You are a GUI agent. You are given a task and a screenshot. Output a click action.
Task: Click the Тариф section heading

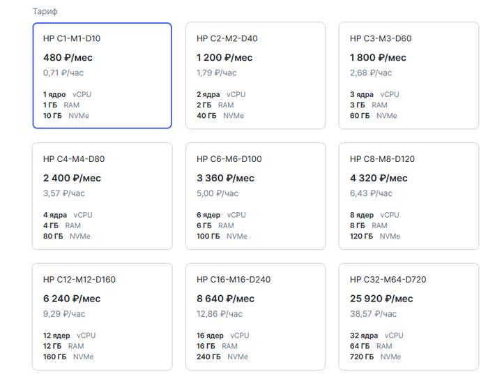tap(45, 12)
